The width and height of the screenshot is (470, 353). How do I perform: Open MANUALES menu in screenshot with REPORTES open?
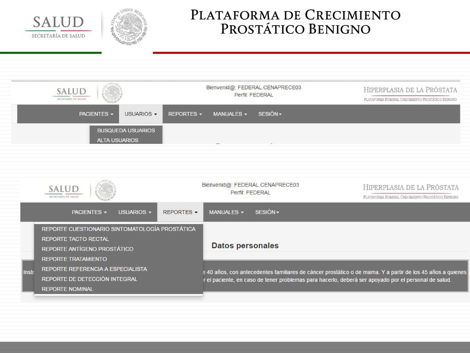[226, 212]
